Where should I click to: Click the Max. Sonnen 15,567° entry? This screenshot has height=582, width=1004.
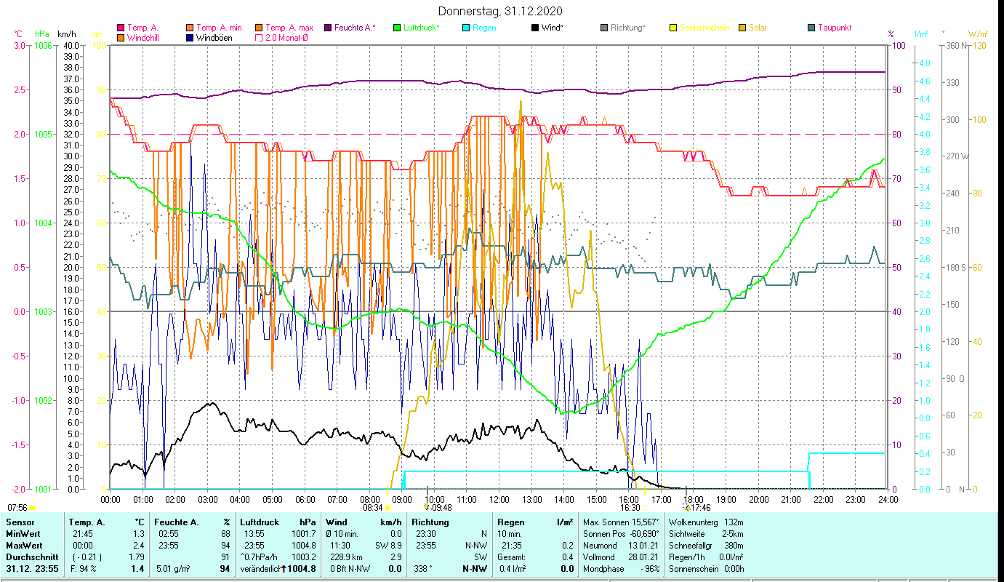[622, 522]
